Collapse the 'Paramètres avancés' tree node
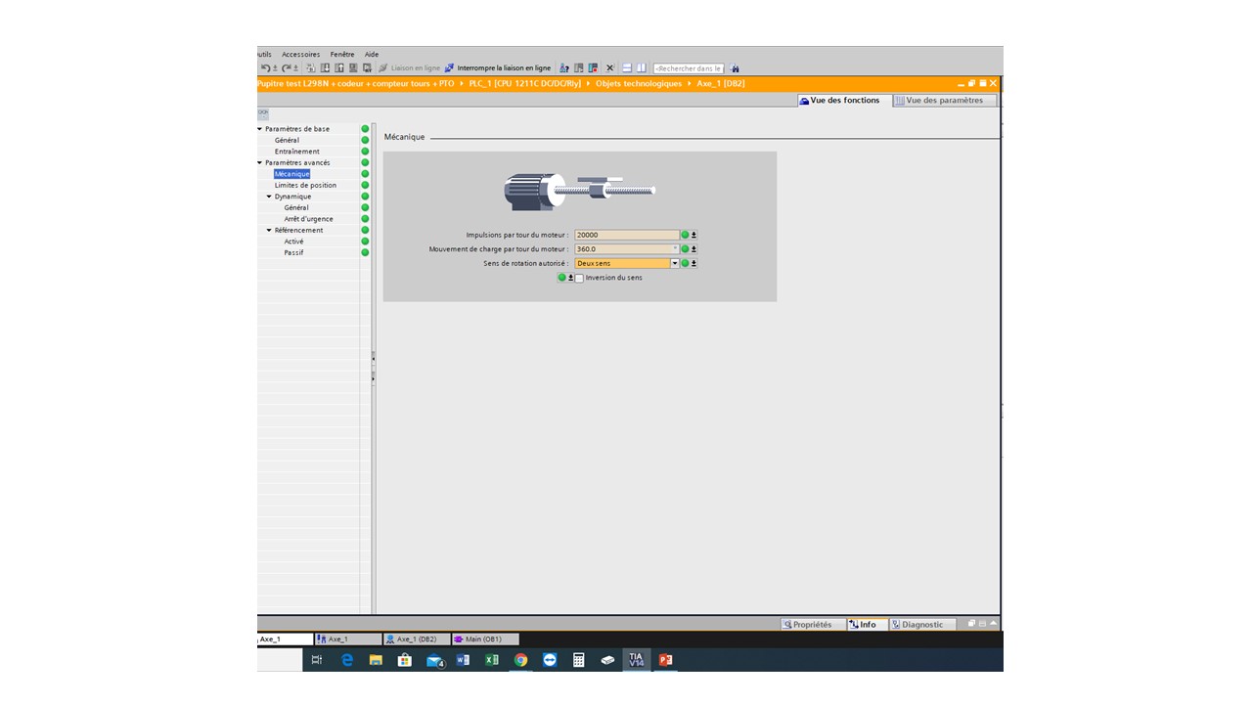Viewport: 1252px width, 704px height. click(260, 163)
